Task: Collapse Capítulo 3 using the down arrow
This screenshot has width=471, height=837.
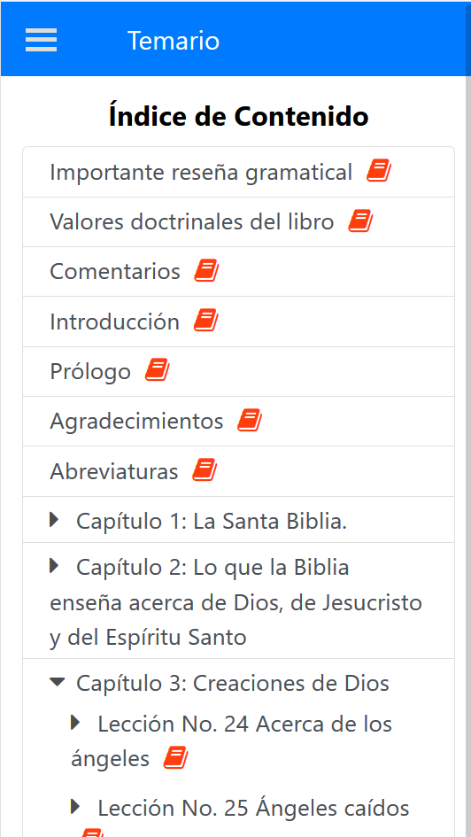Action: click(57, 682)
